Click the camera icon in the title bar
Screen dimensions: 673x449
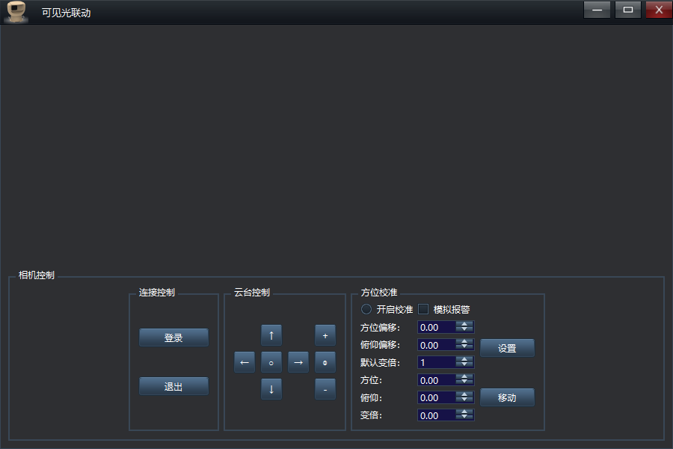15,10
